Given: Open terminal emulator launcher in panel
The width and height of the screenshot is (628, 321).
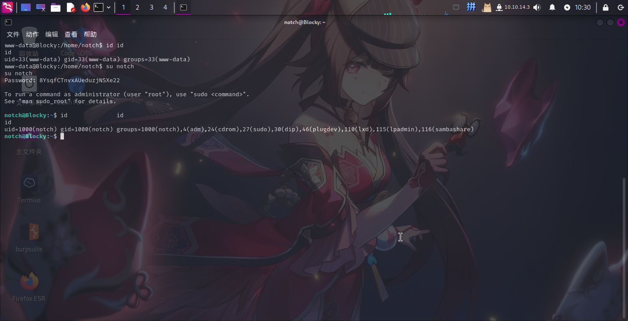Looking at the screenshot, I should coord(99,7).
